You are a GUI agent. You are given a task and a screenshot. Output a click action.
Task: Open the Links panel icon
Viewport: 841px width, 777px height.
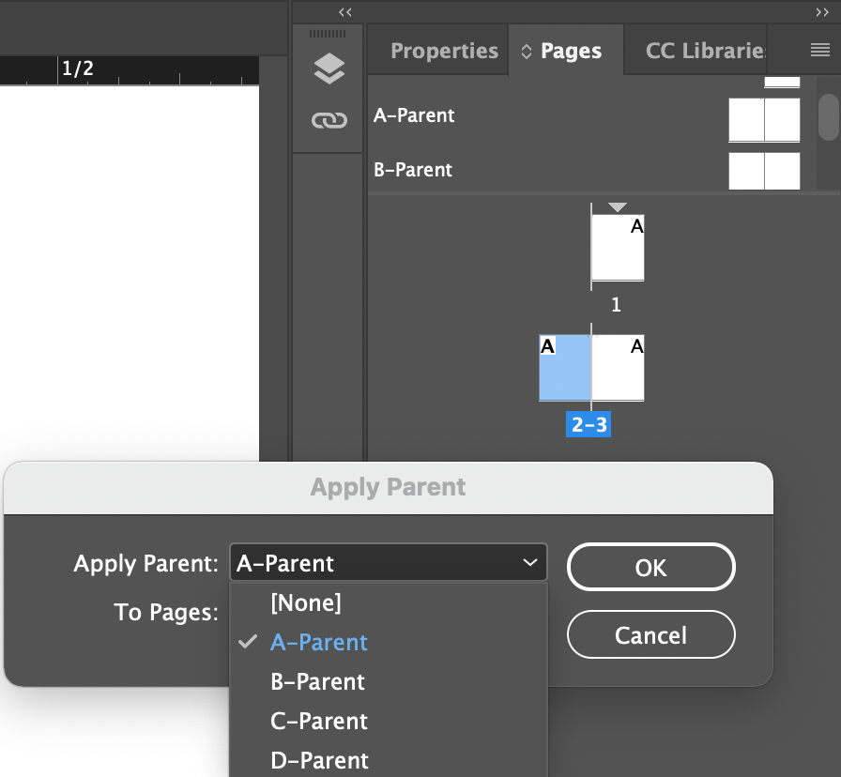[x=329, y=120]
